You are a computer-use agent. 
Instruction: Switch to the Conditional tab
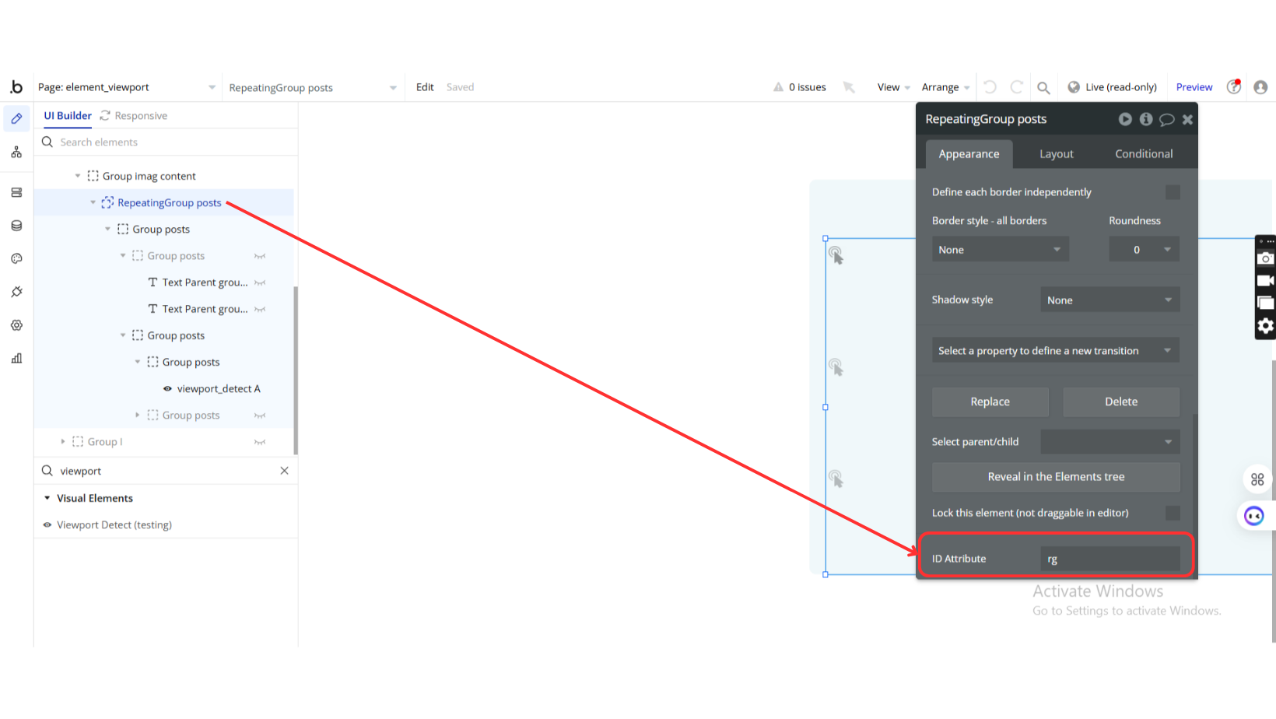click(x=1143, y=154)
